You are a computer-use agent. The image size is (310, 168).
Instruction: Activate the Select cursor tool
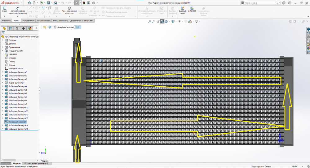[77, 3]
